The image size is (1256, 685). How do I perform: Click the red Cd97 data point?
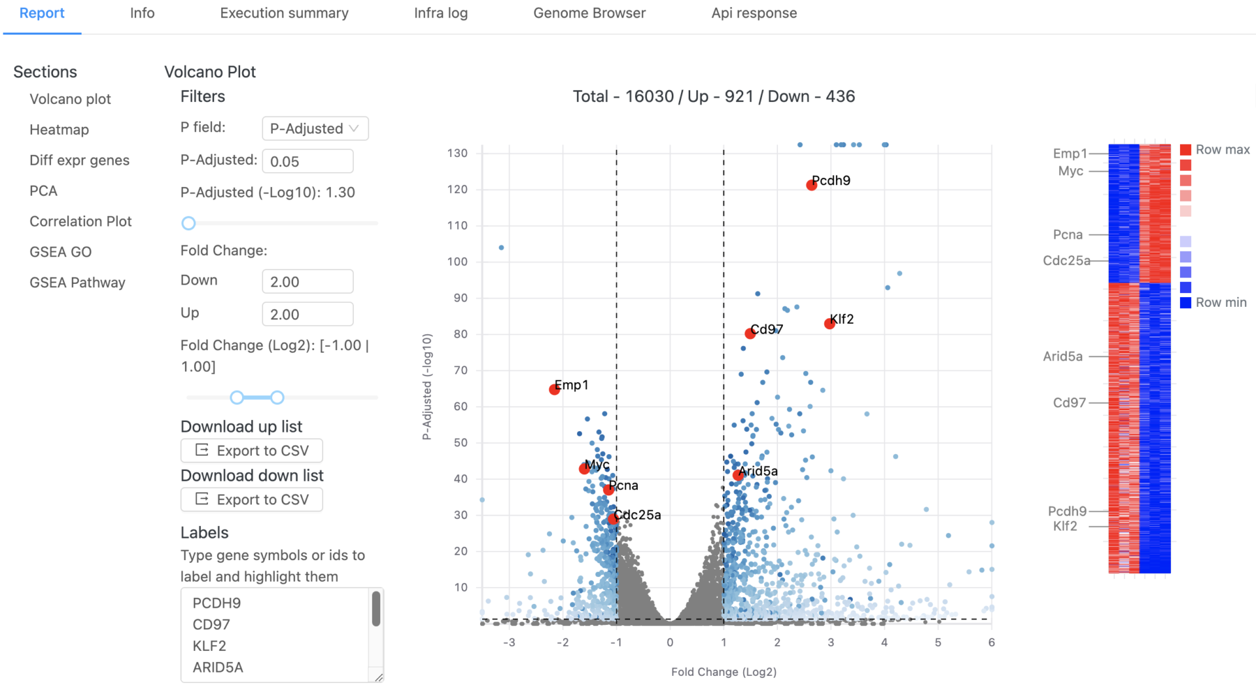pyautogui.click(x=750, y=334)
